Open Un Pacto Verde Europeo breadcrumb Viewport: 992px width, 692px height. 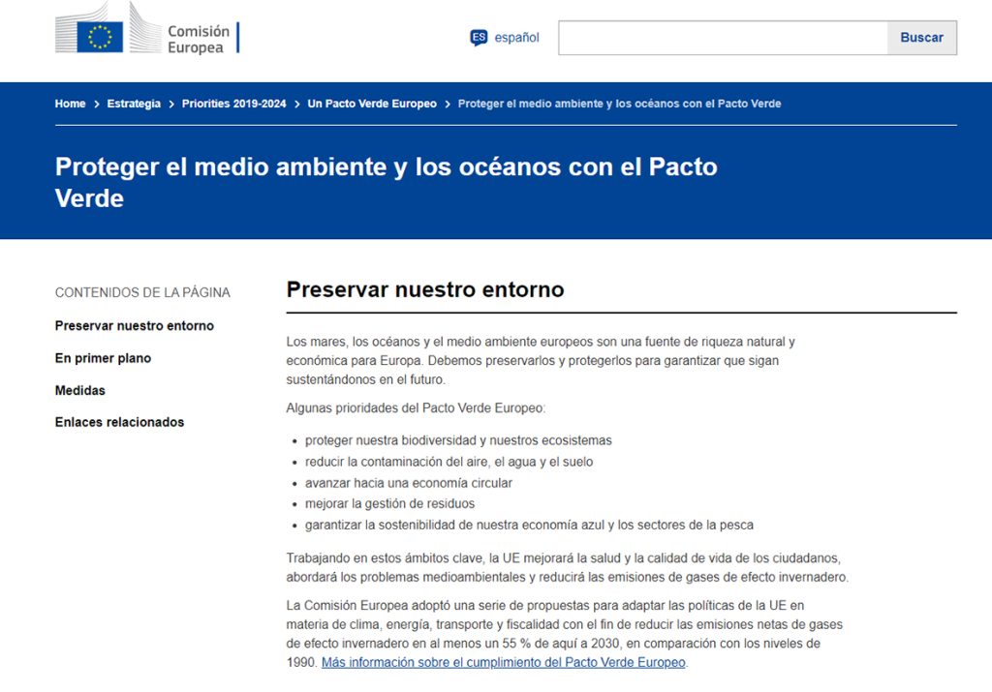tap(372, 104)
